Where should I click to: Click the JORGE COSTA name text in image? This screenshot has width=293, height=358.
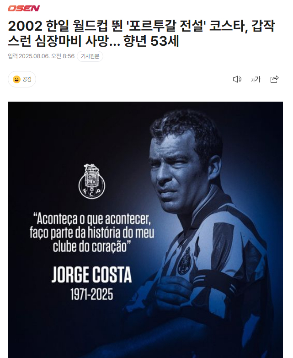point(92,275)
